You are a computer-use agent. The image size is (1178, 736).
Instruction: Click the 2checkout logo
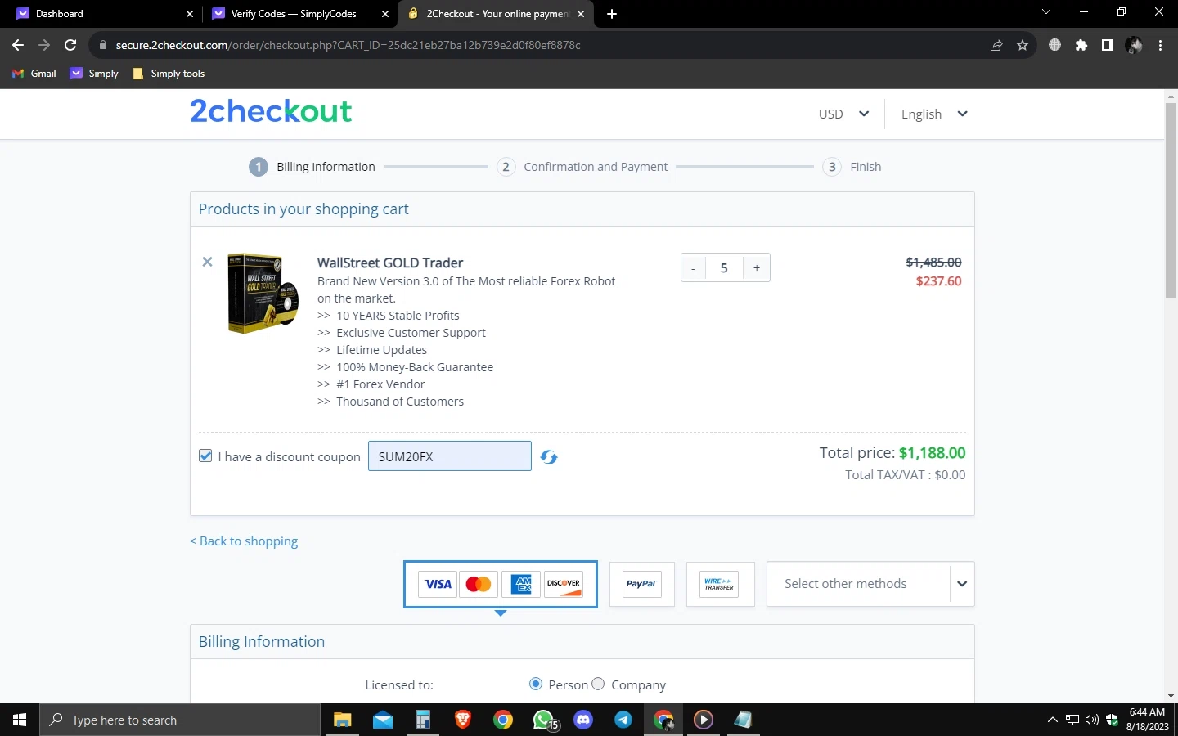tap(271, 111)
